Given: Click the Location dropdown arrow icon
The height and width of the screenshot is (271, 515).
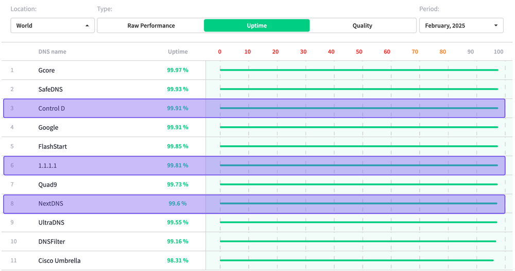Looking at the screenshot, I should (87, 26).
